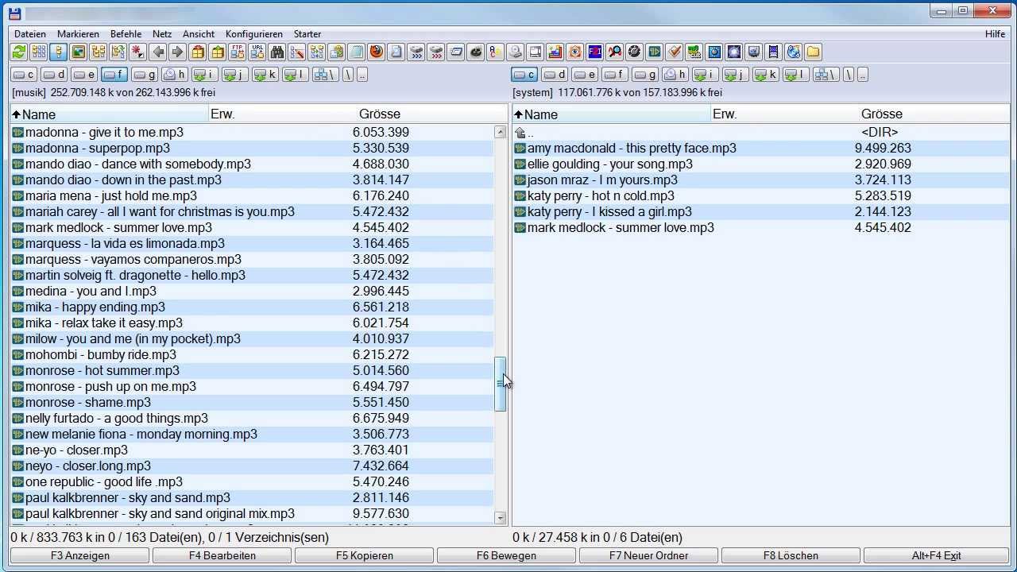Click the F6 Bewegen button

point(507,555)
